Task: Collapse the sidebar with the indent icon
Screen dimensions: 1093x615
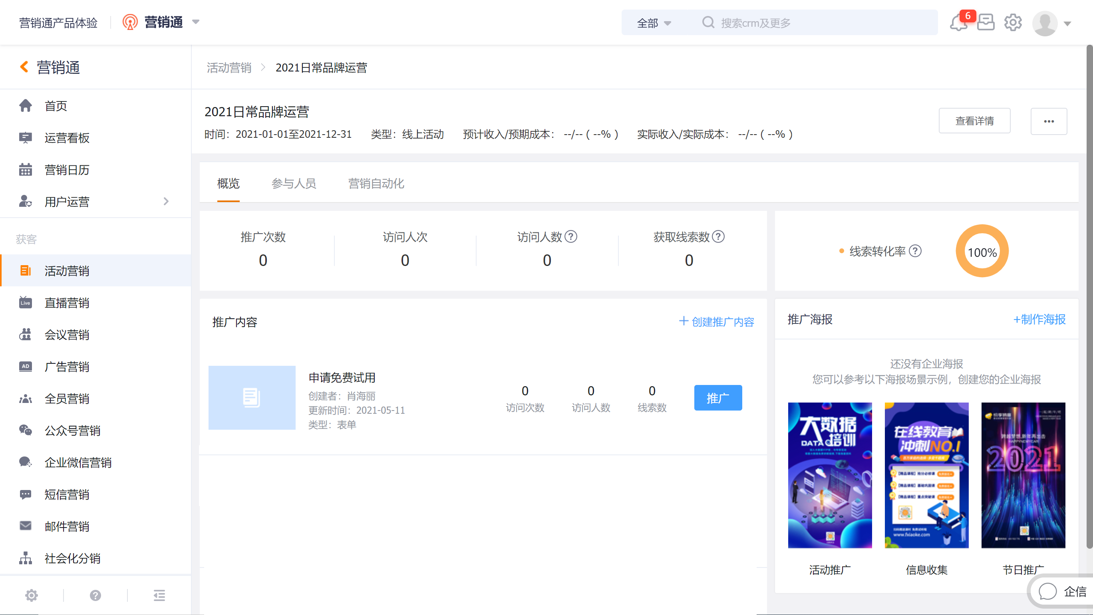Action: 159,595
